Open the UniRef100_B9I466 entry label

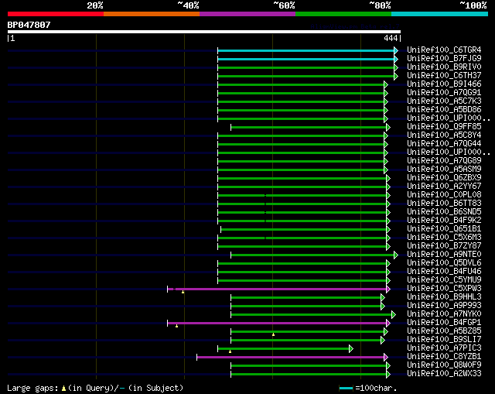point(444,84)
